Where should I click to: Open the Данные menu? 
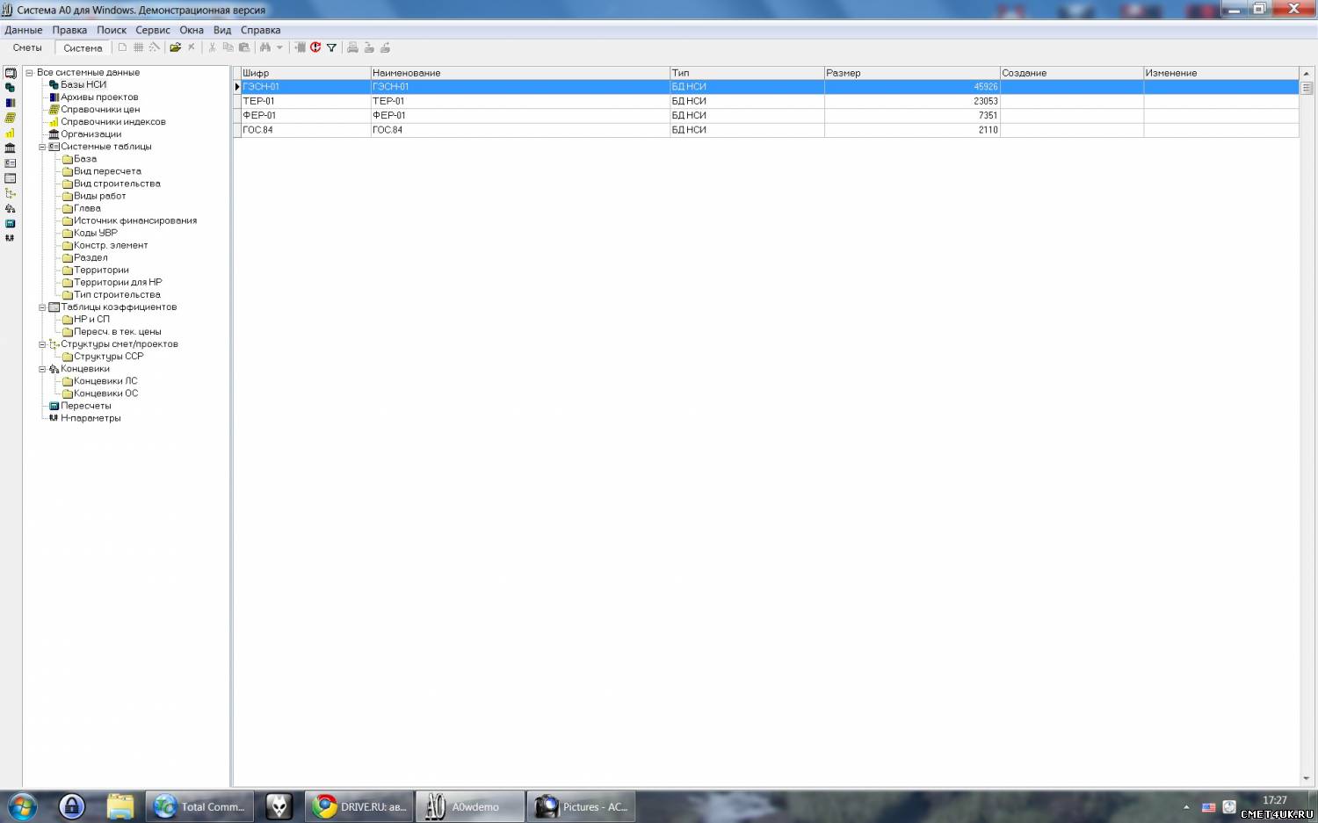24,30
